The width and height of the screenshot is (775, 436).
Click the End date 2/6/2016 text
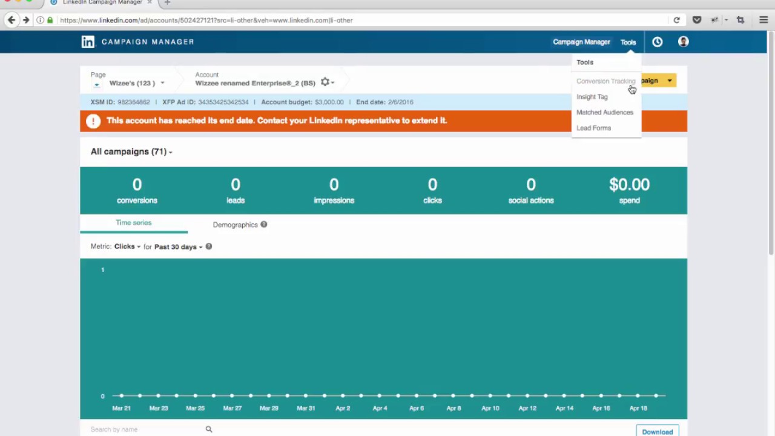point(384,102)
